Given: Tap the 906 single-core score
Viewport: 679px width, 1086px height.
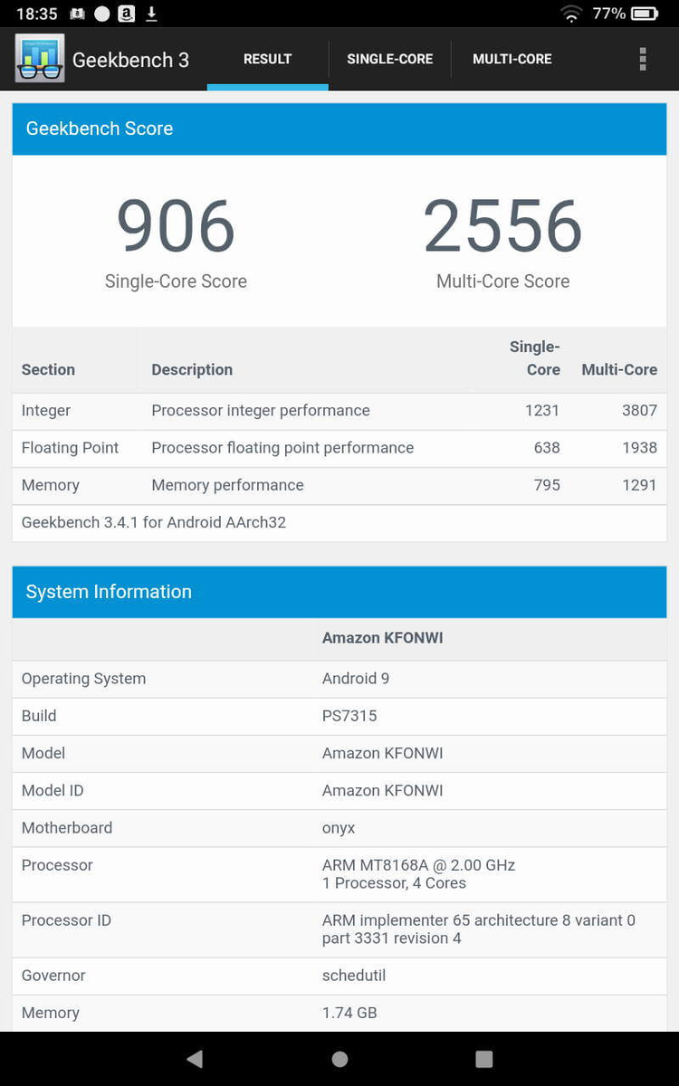Looking at the screenshot, I should tap(176, 226).
